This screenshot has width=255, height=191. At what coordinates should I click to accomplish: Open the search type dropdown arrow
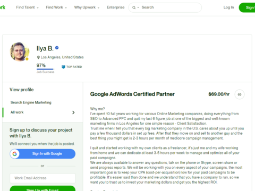138,7
